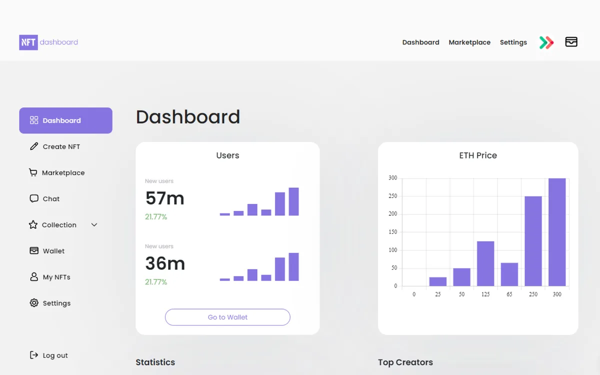Viewport: 600px width, 375px height.
Task: Click the Collection star icon
Action: pyautogui.click(x=33, y=225)
